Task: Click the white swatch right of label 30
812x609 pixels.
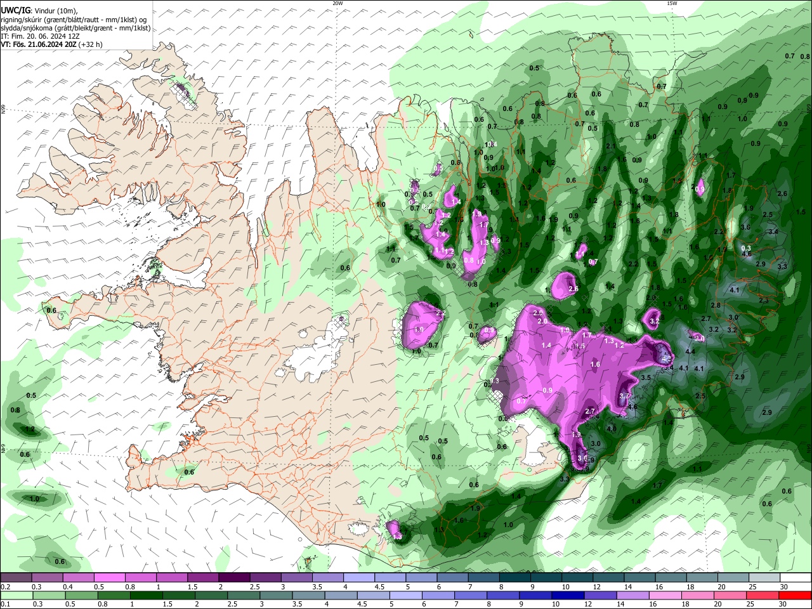Action: [x=796, y=577]
